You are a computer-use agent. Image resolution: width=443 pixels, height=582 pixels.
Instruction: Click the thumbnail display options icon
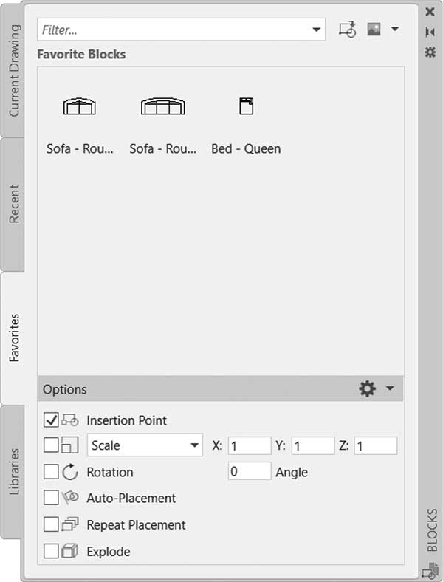374,29
